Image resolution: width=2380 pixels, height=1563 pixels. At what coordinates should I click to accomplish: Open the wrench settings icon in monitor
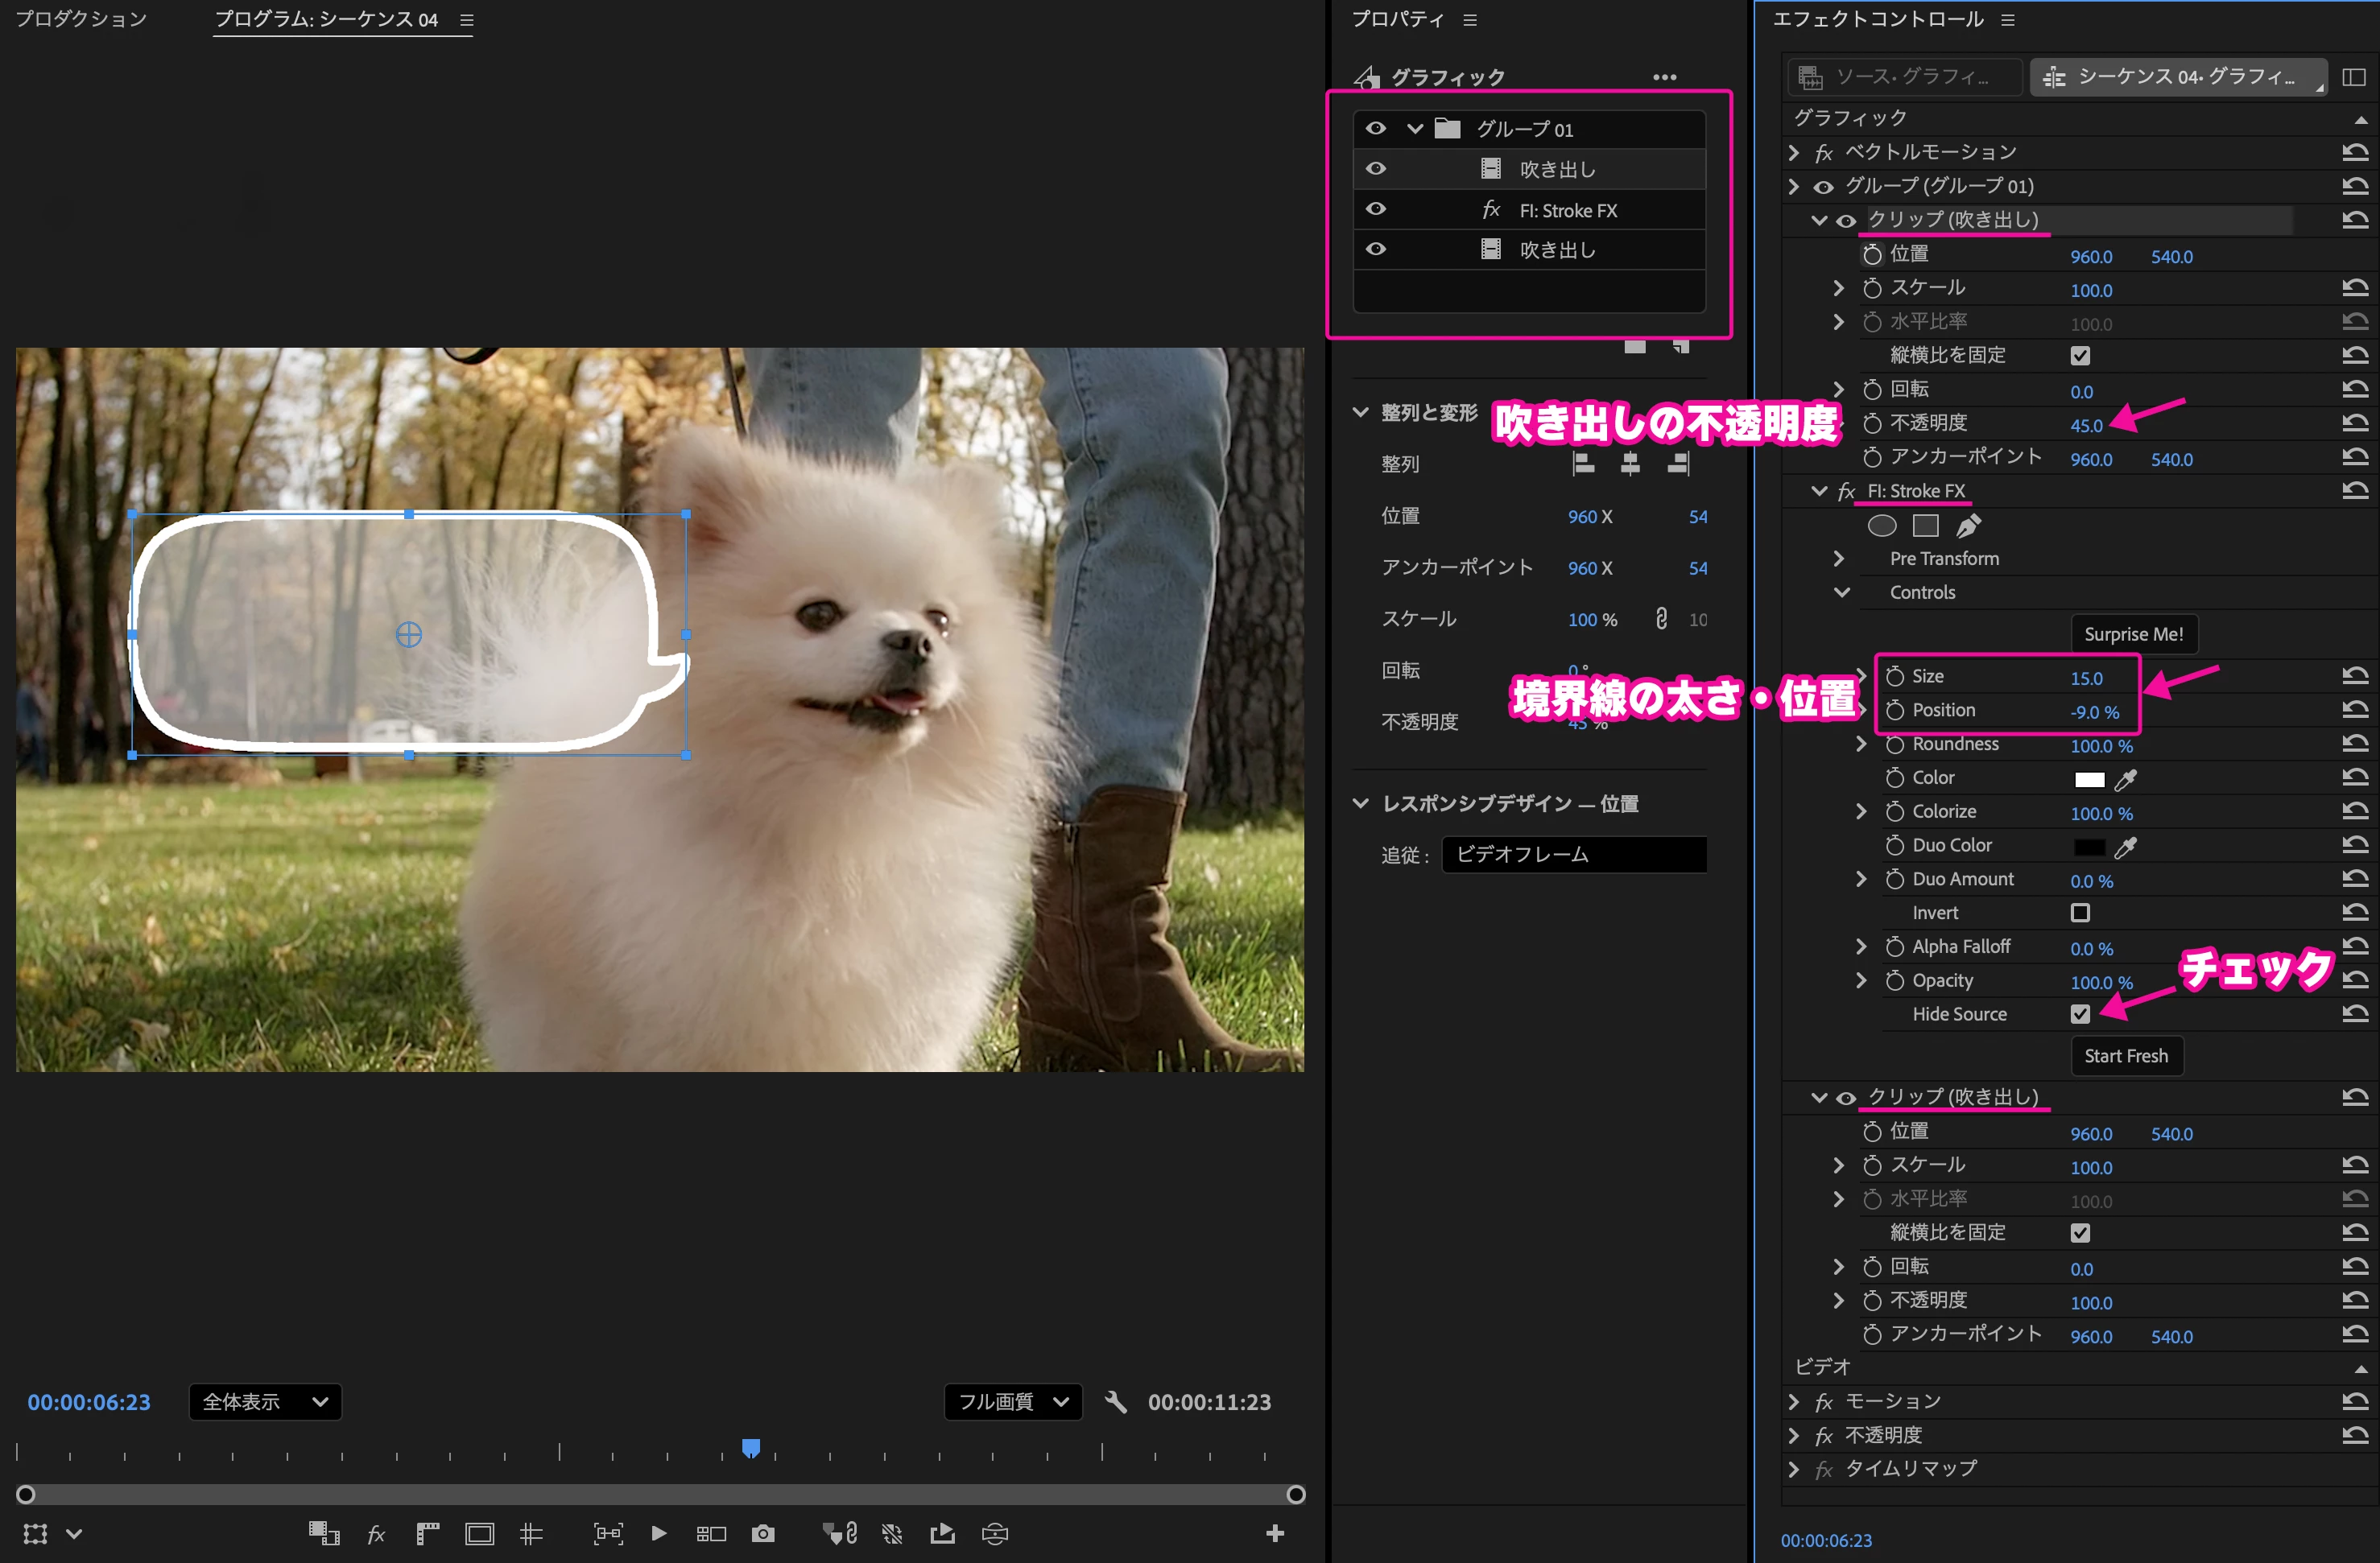[x=1116, y=1401]
